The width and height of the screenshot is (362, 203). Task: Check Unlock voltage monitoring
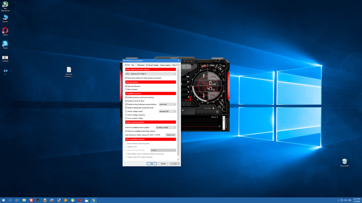tap(126, 115)
